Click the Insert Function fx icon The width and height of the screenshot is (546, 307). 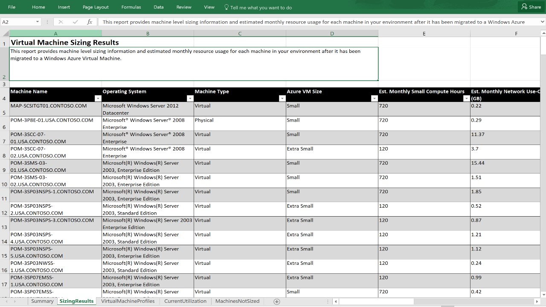[x=90, y=22]
